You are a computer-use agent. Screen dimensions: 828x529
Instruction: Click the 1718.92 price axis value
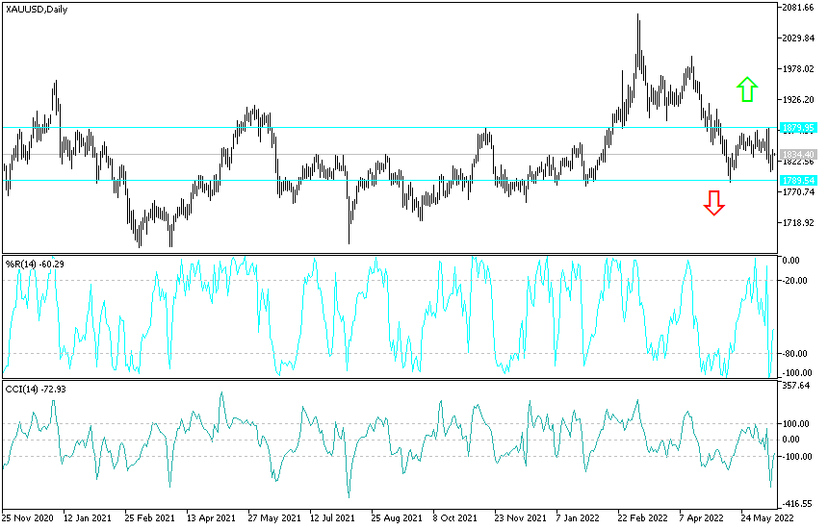coord(798,222)
